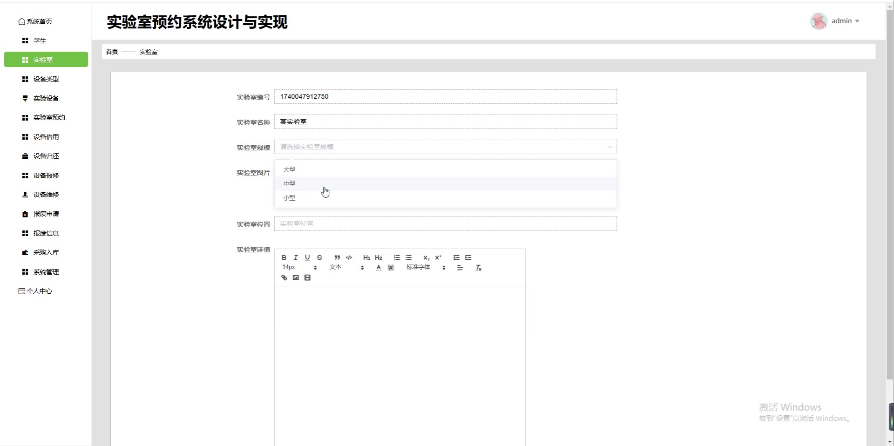Open the 设备借用 sidebar menu

pos(46,137)
